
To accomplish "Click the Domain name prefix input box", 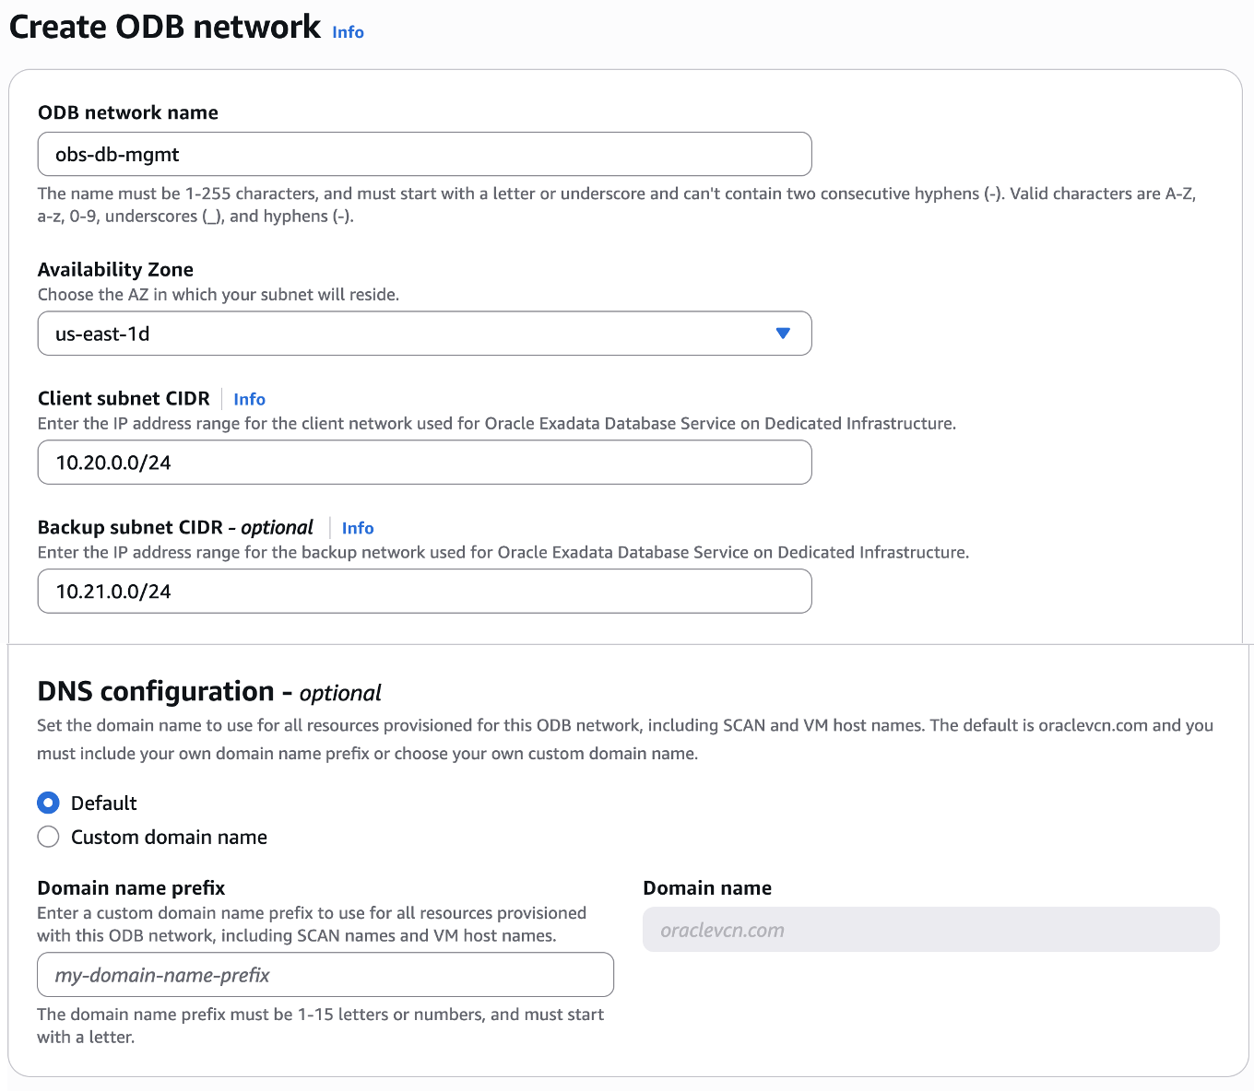I will (325, 975).
